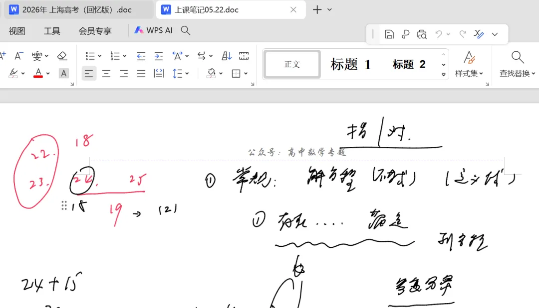Click the Phonetic Guide icon
This screenshot has height=308, width=539.
37,56
